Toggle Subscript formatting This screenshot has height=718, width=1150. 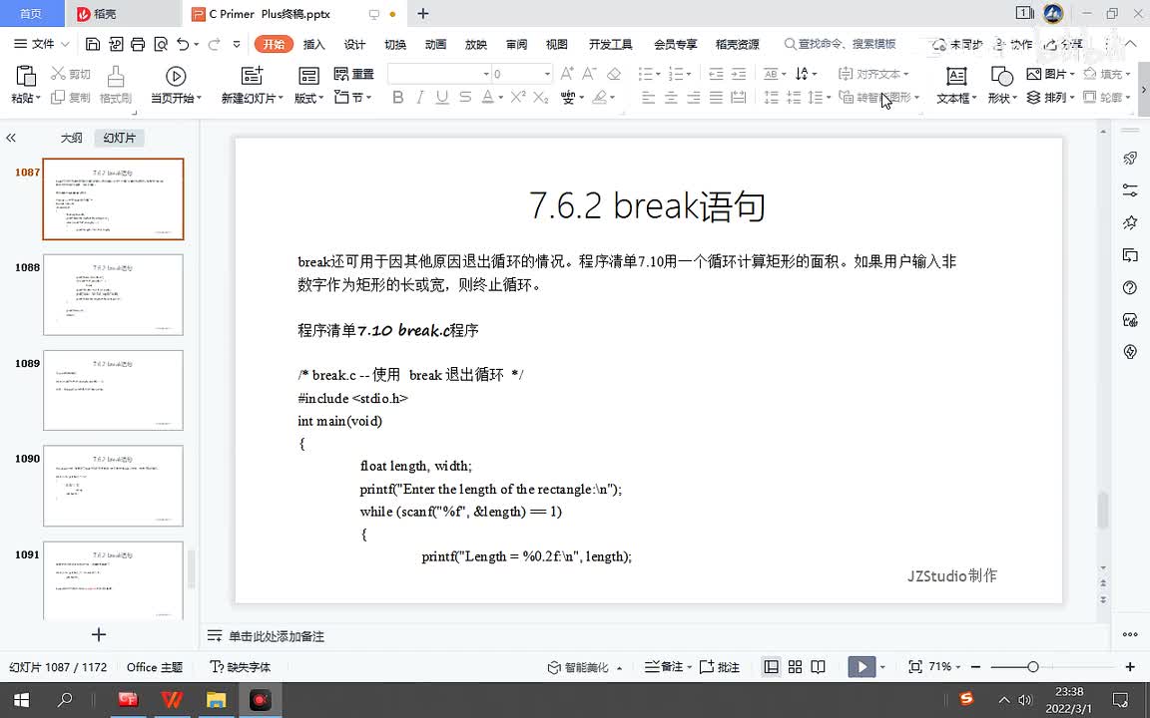[540, 97]
